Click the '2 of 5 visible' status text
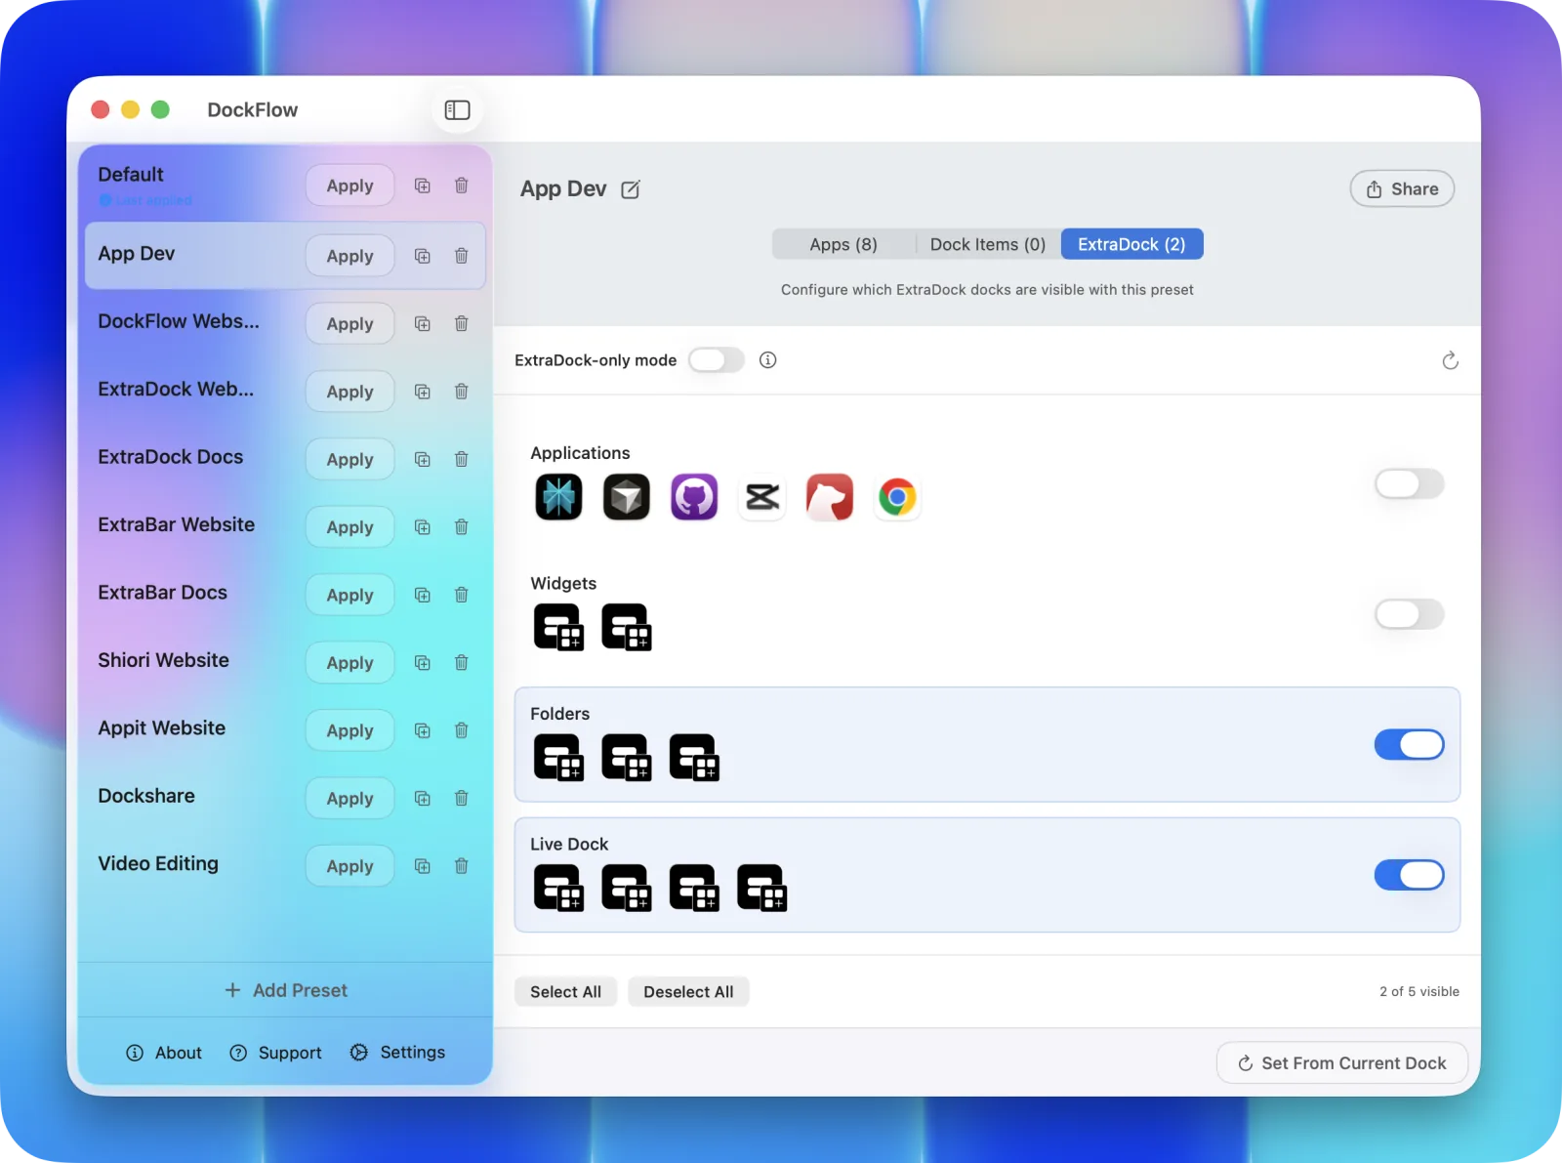Screen dimensions: 1562x1163 (x=1419, y=992)
